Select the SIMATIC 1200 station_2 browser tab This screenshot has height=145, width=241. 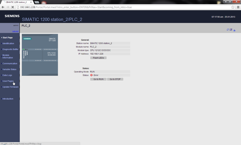[x=17, y=2]
